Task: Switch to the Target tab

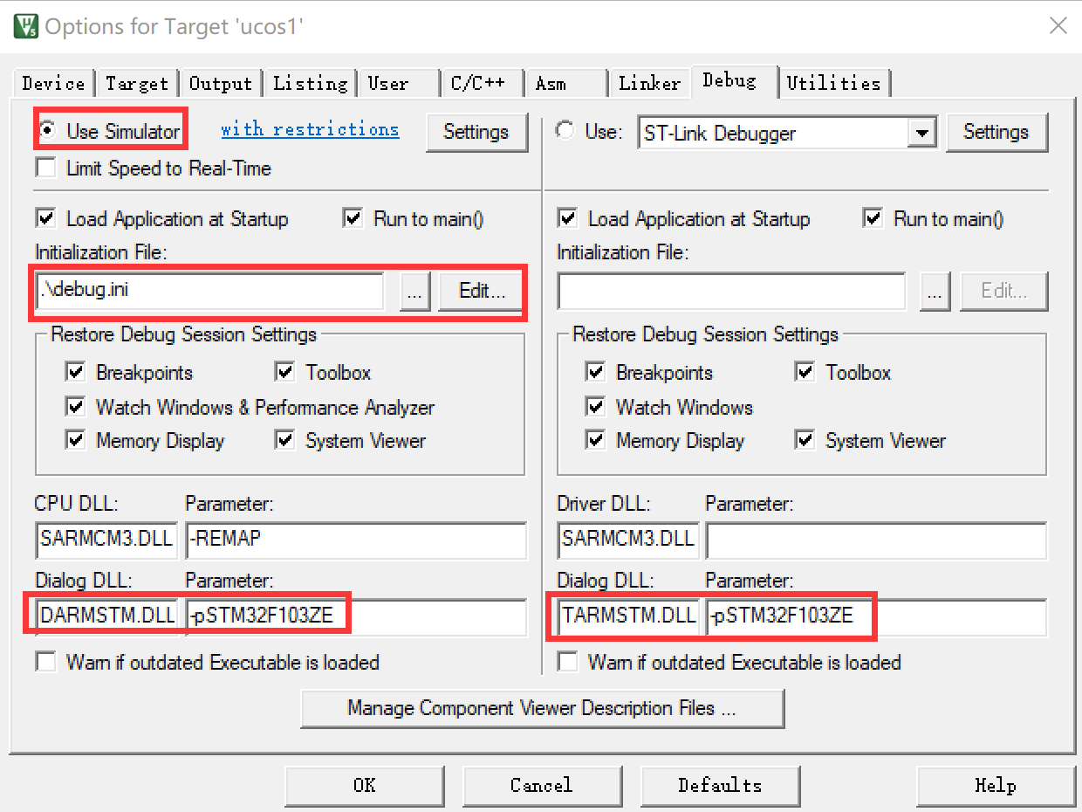Action: [137, 84]
